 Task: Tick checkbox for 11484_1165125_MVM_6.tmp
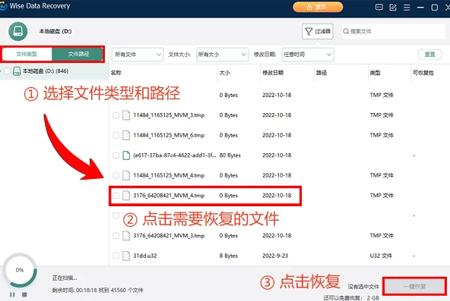click(116, 135)
